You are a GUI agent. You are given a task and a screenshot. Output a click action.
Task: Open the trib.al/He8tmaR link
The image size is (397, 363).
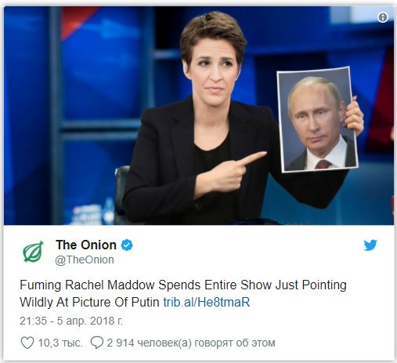pyautogui.click(x=207, y=302)
